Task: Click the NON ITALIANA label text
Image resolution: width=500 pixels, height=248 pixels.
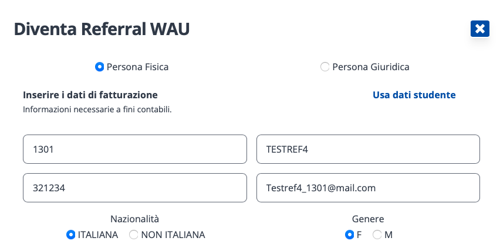Action: tap(173, 235)
